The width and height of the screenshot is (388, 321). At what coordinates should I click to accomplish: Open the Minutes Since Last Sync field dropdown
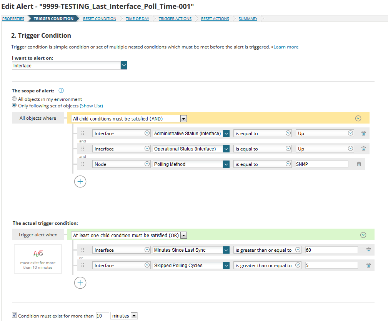(226, 250)
